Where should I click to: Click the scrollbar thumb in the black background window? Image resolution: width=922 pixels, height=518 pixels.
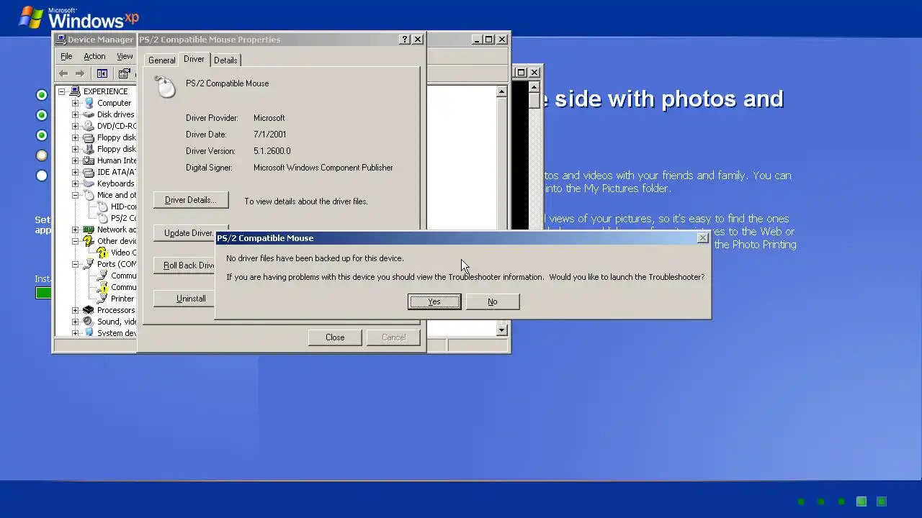click(x=534, y=100)
